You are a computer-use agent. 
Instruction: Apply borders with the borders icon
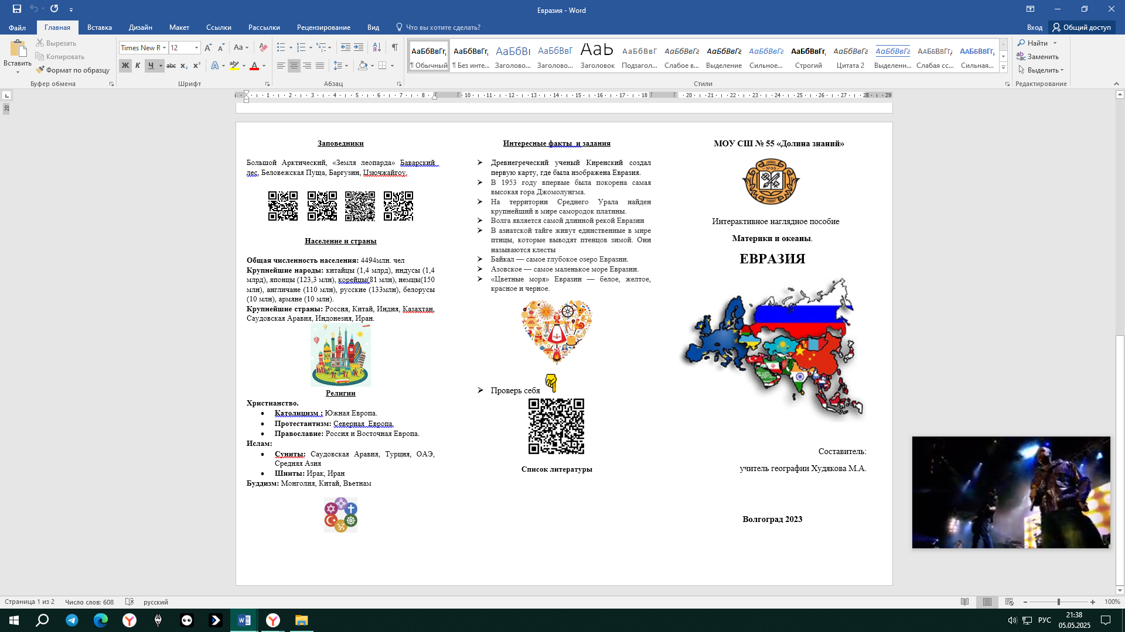pyautogui.click(x=383, y=66)
